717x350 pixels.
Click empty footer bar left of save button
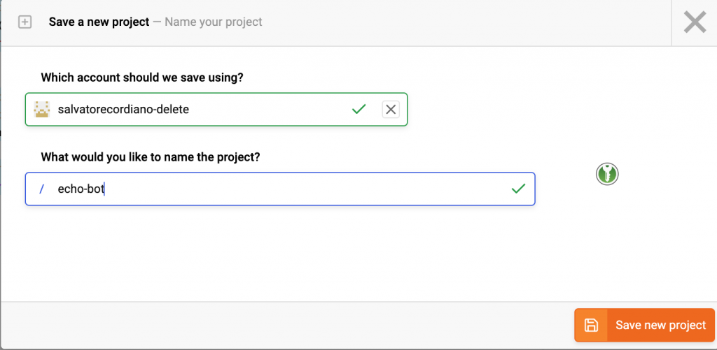(287, 325)
